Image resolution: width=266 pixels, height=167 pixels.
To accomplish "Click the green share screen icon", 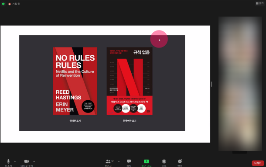I will tap(147, 161).
